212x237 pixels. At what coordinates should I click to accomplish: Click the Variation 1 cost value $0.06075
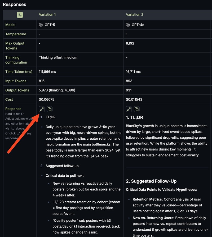pyautogui.click(x=46, y=99)
